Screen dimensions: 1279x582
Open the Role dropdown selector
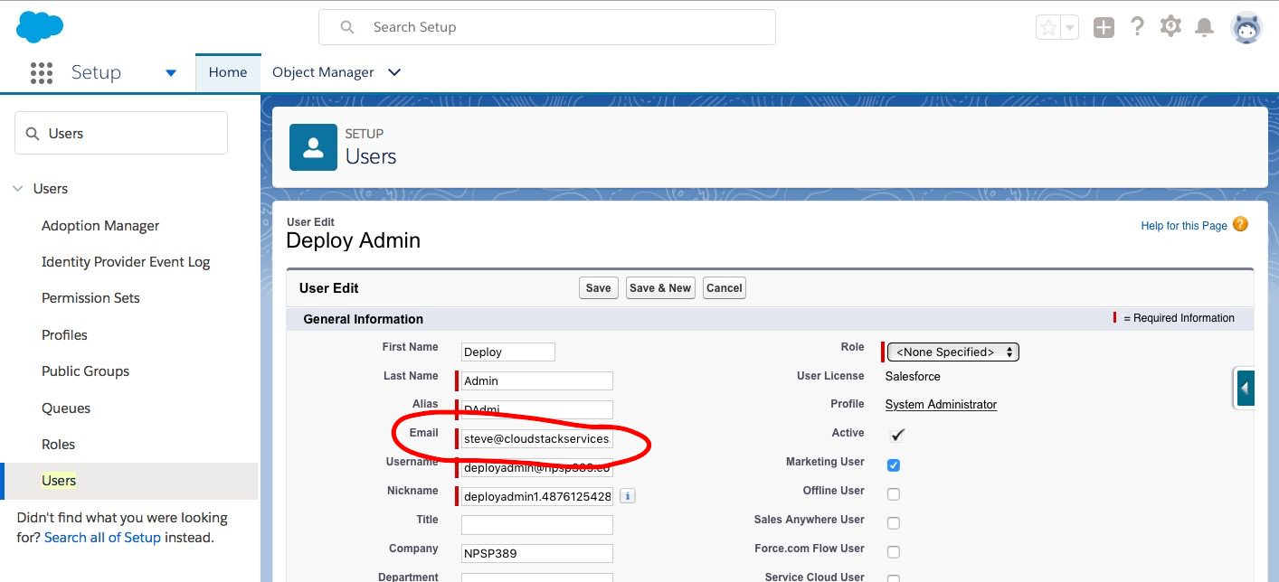click(x=953, y=352)
